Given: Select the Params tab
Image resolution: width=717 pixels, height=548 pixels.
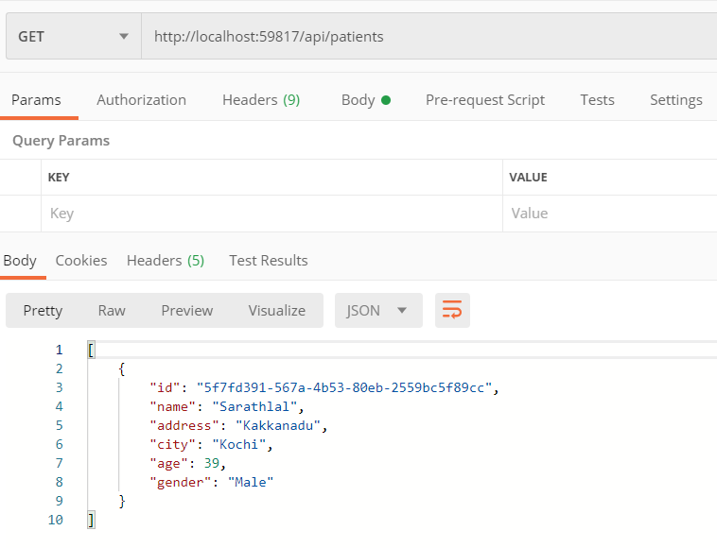Looking at the screenshot, I should point(36,100).
